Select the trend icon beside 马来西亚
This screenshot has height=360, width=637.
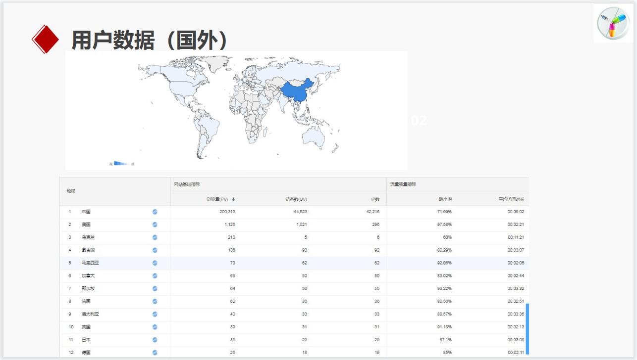[x=155, y=263]
